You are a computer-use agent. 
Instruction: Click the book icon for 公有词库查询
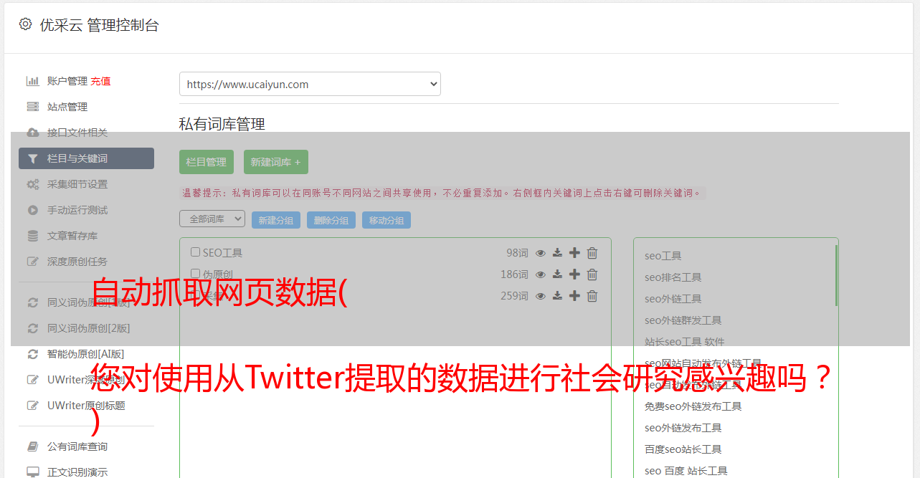click(33, 446)
